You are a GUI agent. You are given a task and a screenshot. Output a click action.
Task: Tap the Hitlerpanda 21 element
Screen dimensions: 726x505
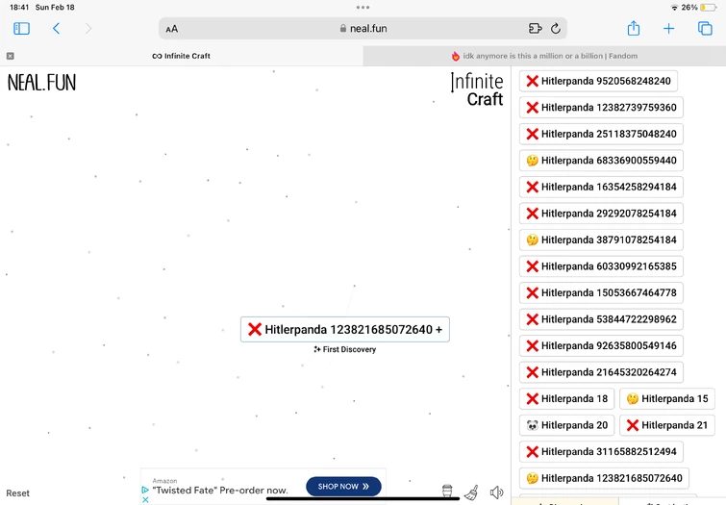667,425
